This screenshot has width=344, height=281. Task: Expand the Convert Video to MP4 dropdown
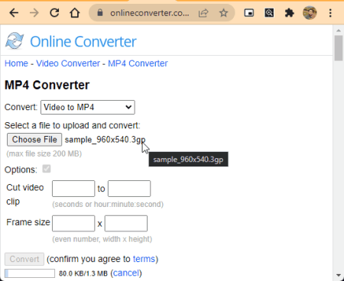tap(88, 107)
